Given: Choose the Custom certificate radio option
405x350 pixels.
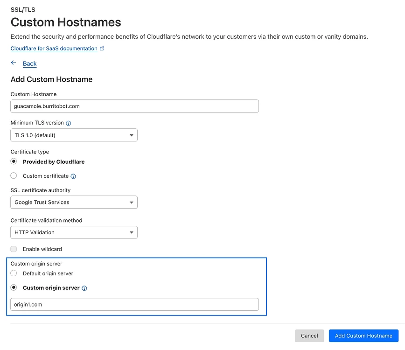Looking at the screenshot, I should point(14,176).
